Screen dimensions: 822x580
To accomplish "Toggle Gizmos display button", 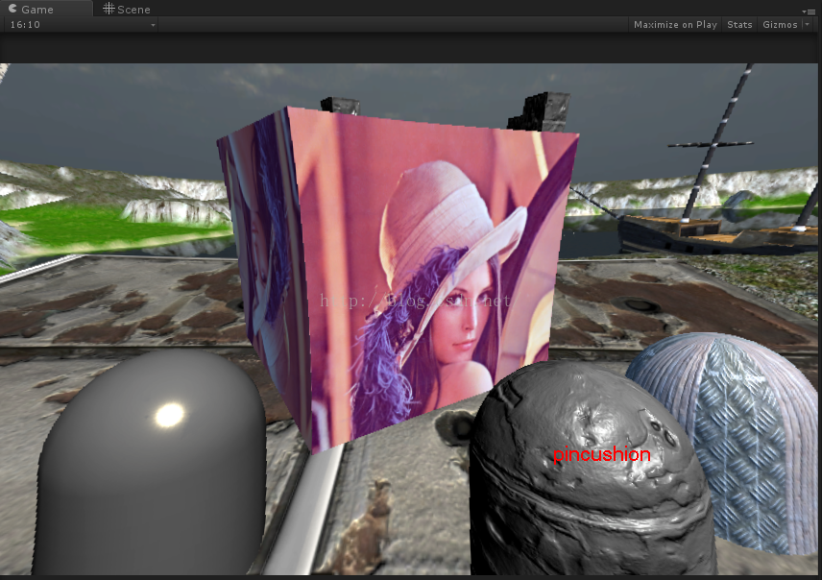I will (x=780, y=25).
